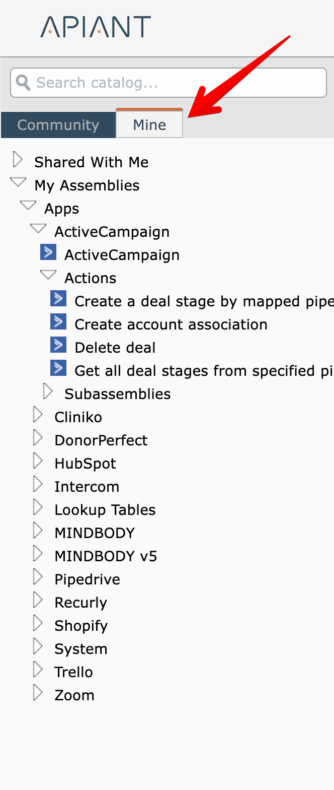The height and width of the screenshot is (790, 334).
Task: Expand the Zoom app folder
Action: [x=38, y=693]
